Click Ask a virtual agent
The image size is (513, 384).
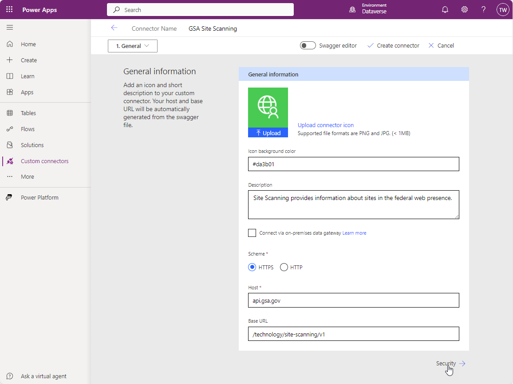point(43,376)
